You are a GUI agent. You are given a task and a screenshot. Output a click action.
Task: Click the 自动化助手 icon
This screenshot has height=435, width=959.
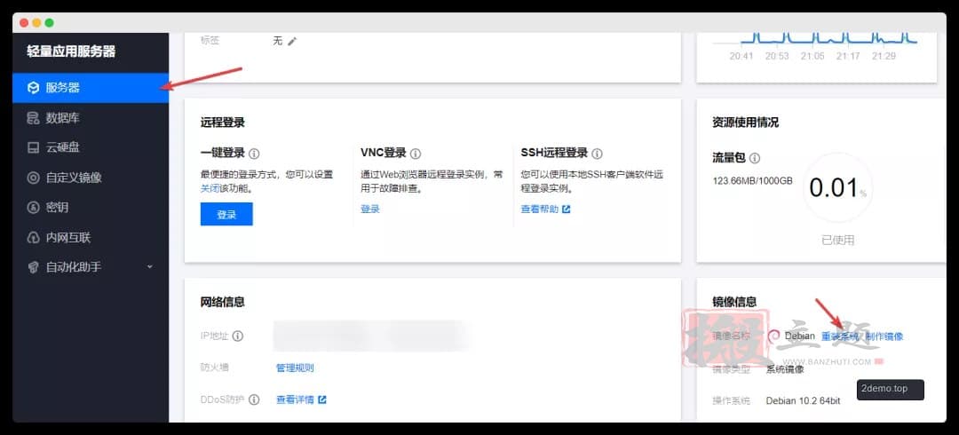33,267
